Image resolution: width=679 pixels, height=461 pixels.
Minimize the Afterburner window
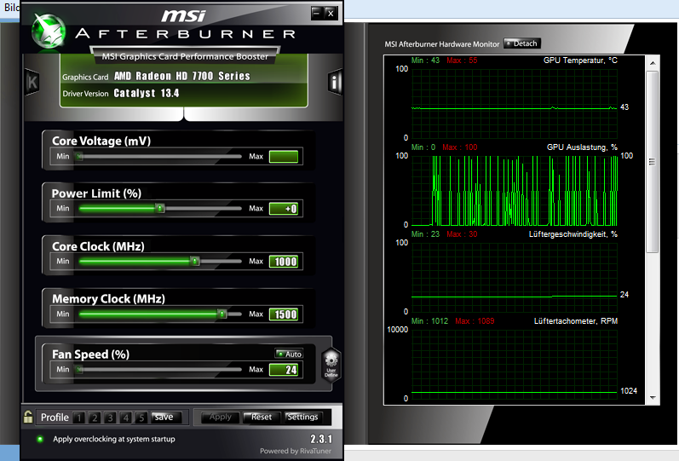(x=317, y=13)
